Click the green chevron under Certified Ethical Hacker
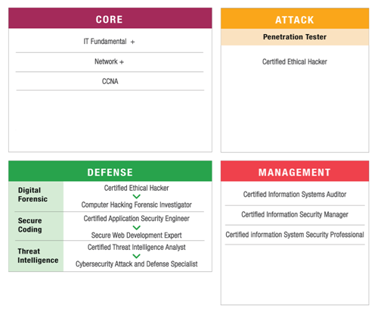The image size is (378, 315). point(136,196)
